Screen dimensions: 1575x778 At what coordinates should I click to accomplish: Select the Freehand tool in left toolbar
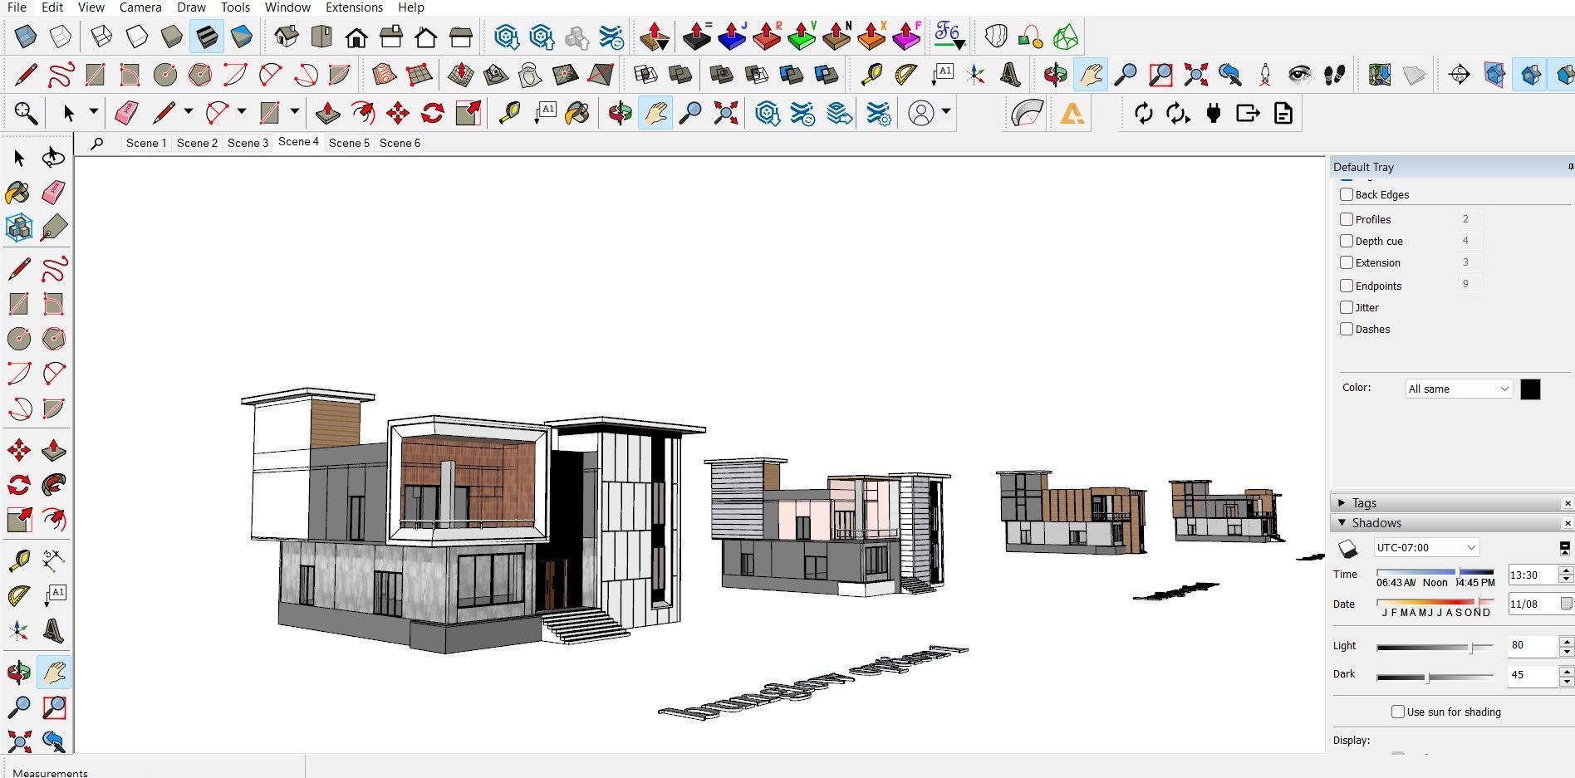tap(53, 269)
